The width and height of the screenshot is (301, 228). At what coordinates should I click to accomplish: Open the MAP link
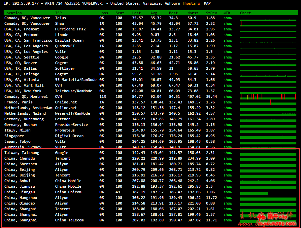point(207,4)
